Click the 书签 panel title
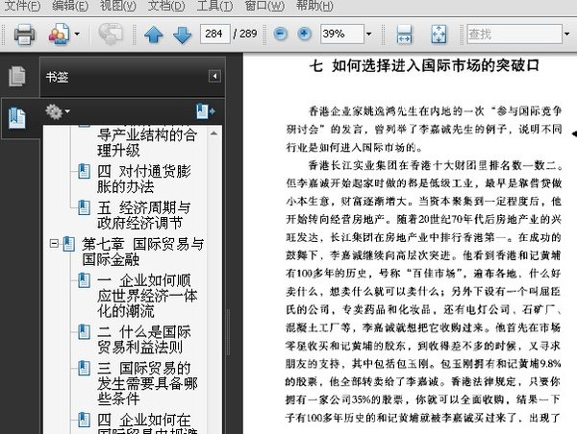Screen dimensions: 577x434 (57, 77)
